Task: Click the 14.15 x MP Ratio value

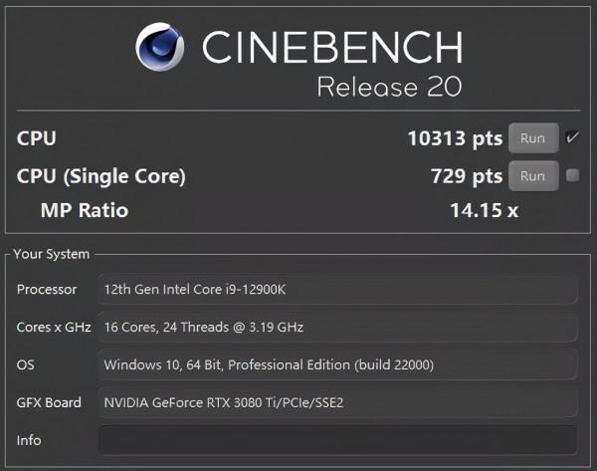Action: point(485,210)
